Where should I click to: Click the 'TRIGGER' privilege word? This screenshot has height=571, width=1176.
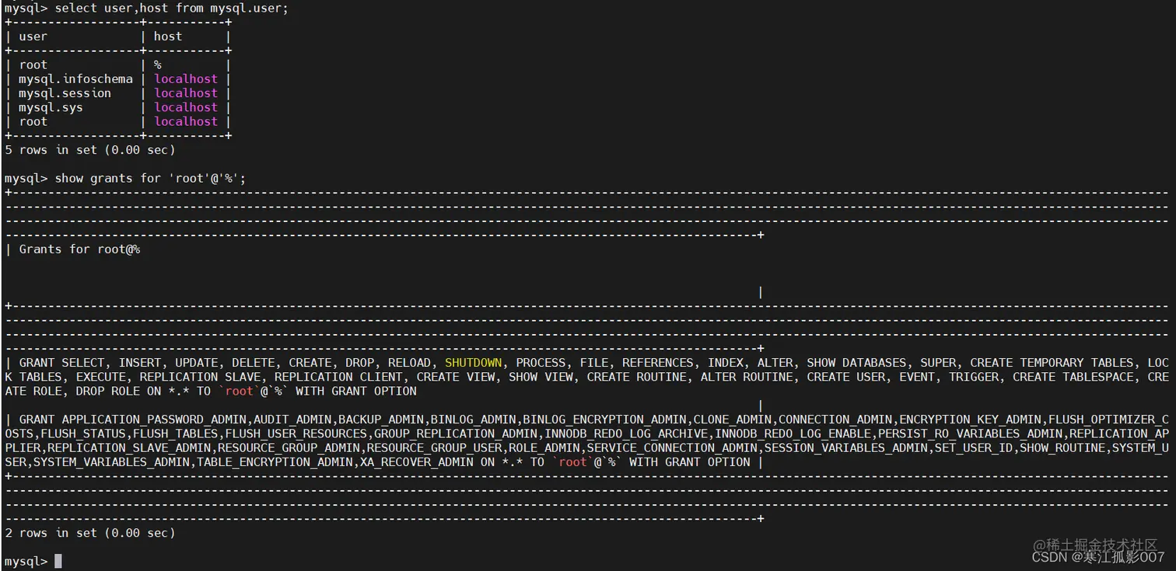pos(974,377)
